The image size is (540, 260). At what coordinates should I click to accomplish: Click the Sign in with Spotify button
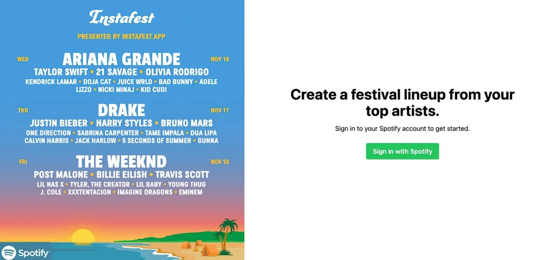pyautogui.click(x=402, y=151)
